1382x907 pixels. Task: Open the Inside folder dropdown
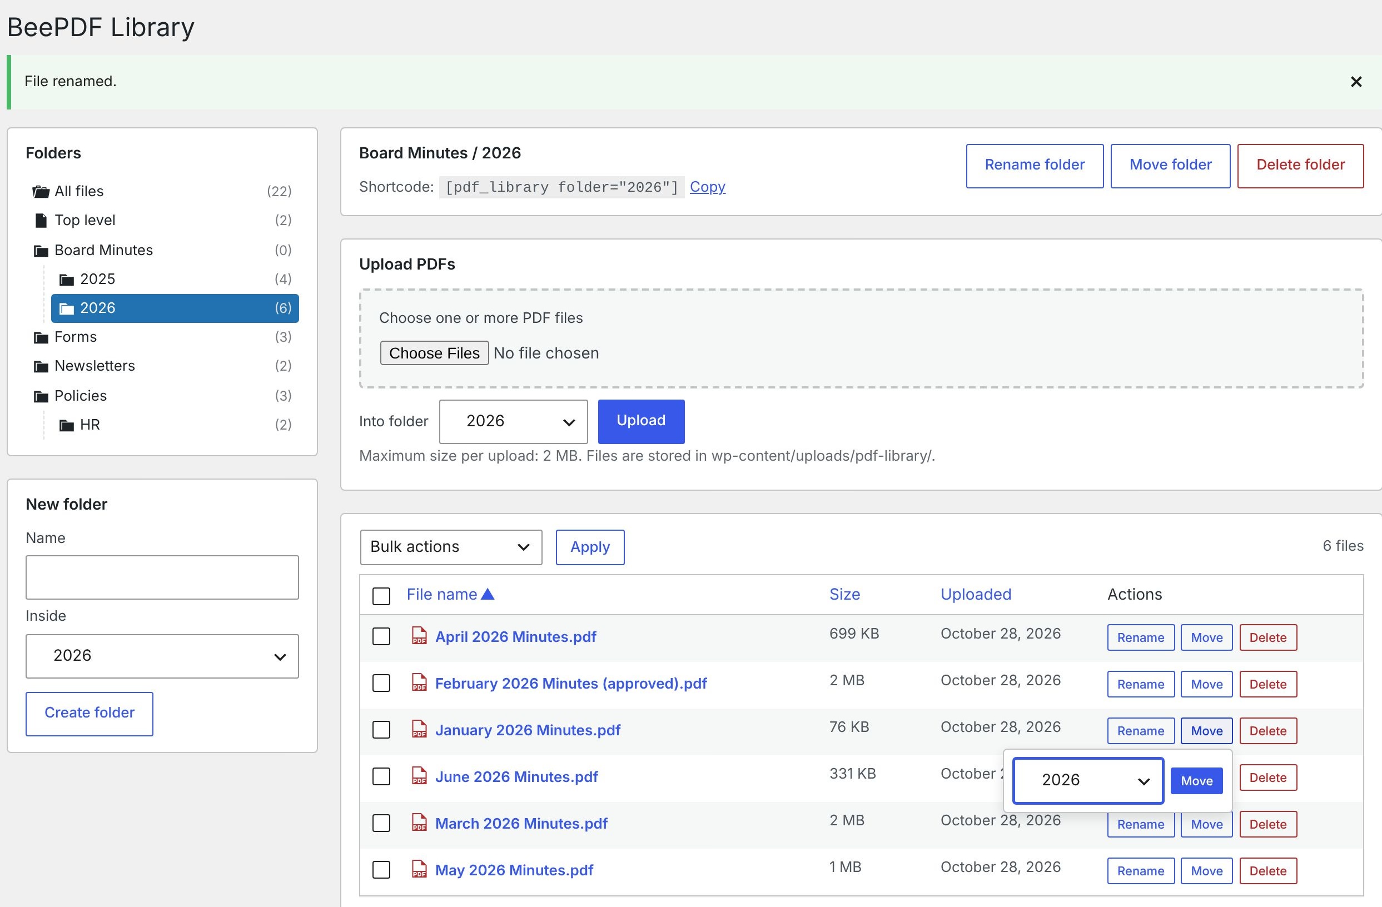[162, 656]
